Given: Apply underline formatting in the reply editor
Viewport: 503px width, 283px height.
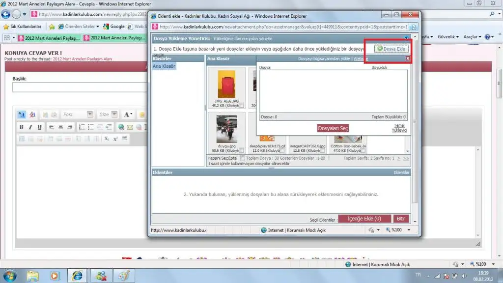Looking at the screenshot, I should 39,127.
